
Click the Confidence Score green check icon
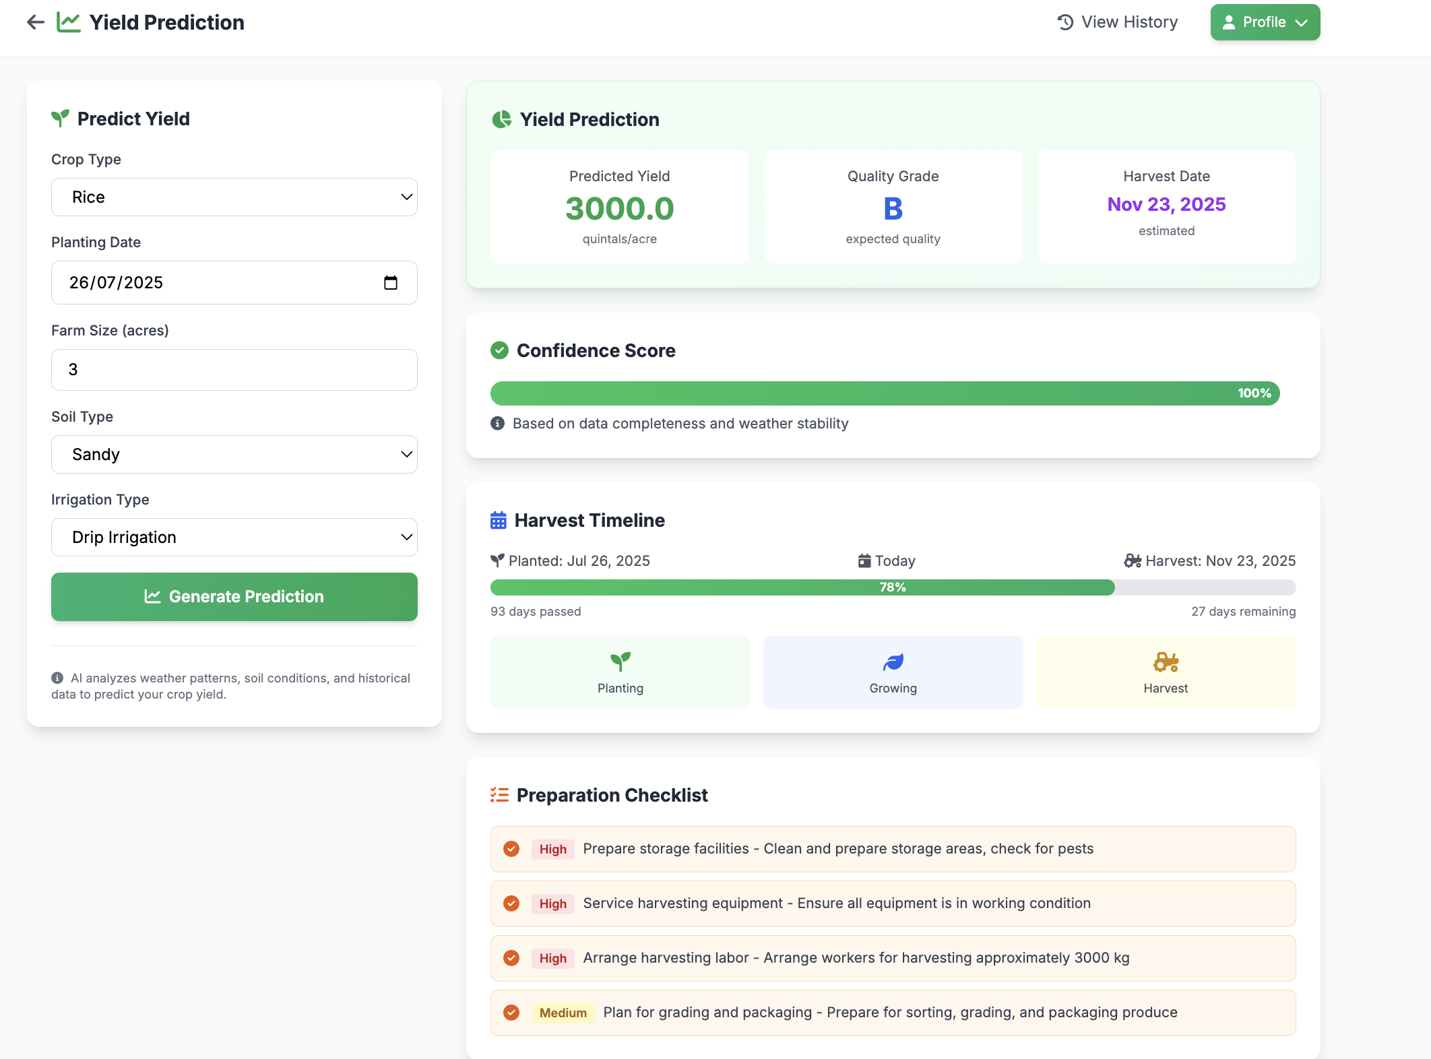pos(499,350)
